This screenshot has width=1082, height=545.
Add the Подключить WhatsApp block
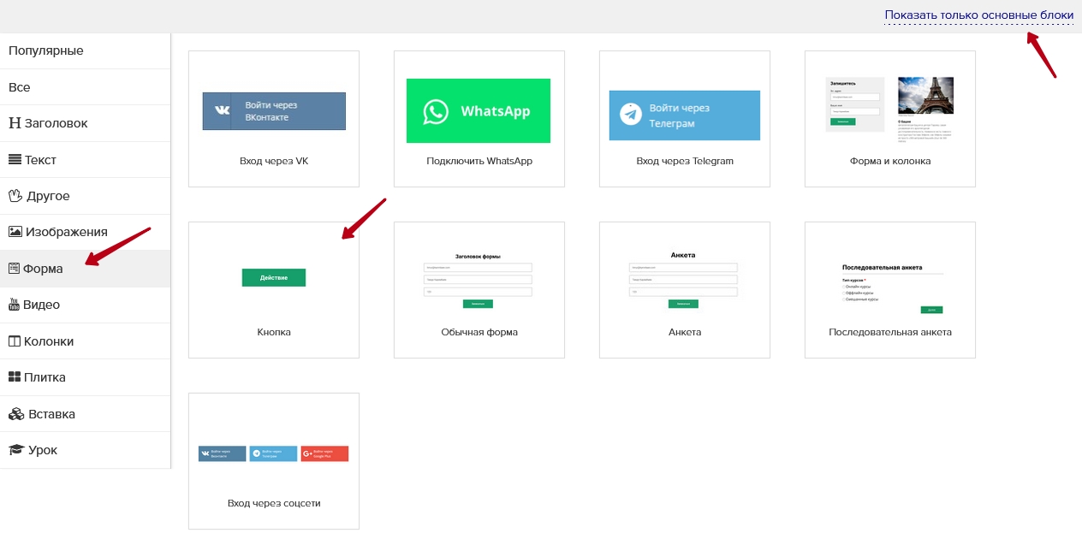tap(479, 119)
